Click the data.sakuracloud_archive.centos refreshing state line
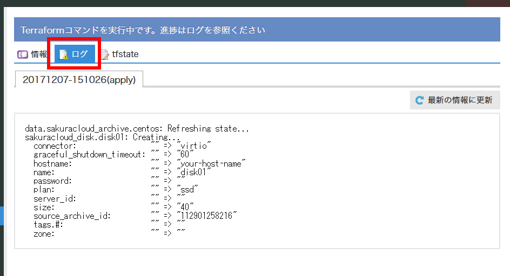This screenshot has width=510, height=276. [x=137, y=129]
